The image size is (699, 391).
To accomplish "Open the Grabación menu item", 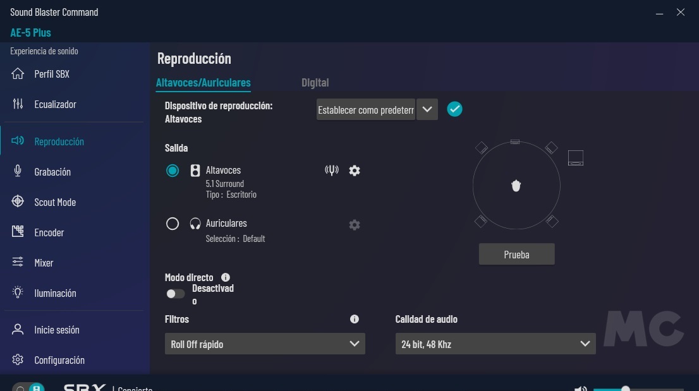I will (52, 172).
